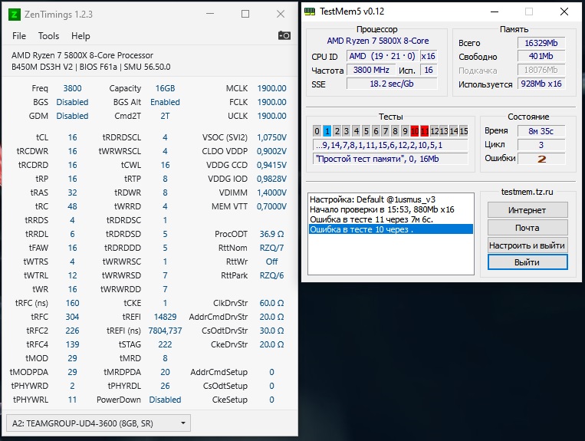Click test indicator box 0 in Тесты

(x=317, y=131)
